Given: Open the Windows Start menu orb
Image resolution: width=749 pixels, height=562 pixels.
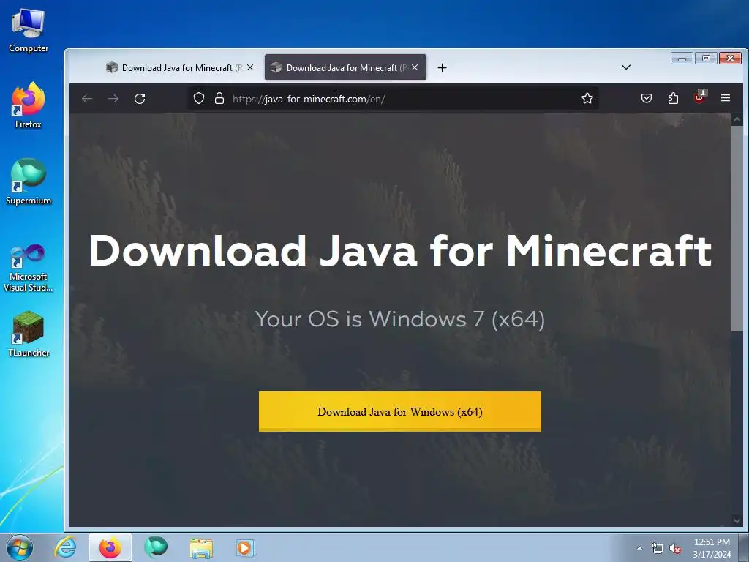Looking at the screenshot, I should 20,547.
